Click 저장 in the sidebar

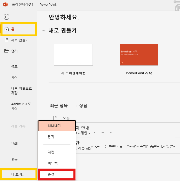pos(14,77)
